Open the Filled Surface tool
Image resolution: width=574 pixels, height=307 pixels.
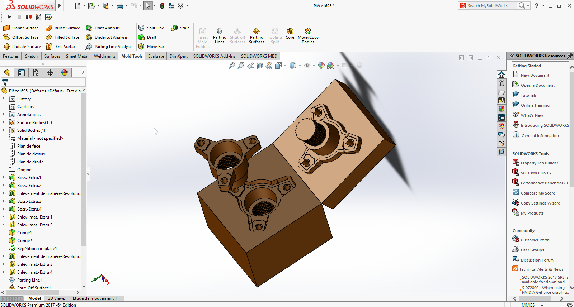coord(62,37)
